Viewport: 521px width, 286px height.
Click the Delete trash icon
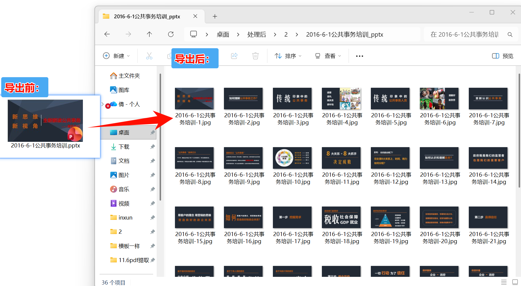pyautogui.click(x=255, y=56)
